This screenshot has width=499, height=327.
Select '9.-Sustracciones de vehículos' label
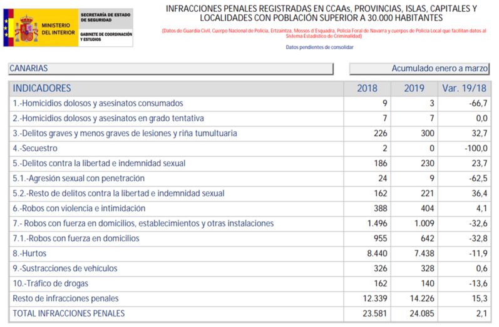65,268
